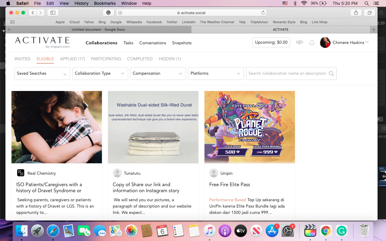
Task: Select the ELIGIBLE tab
Action: (45, 59)
